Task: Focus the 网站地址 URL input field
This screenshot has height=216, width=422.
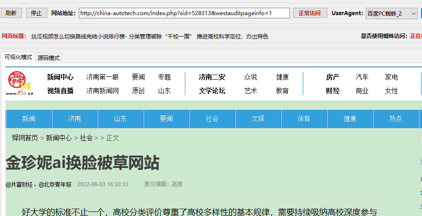Action: pyautogui.click(x=184, y=13)
